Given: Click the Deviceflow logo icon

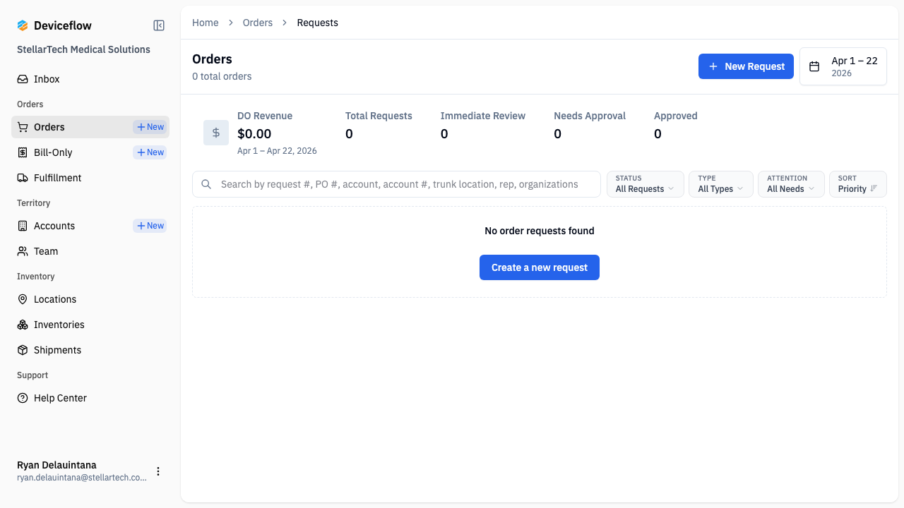Looking at the screenshot, I should (x=23, y=25).
